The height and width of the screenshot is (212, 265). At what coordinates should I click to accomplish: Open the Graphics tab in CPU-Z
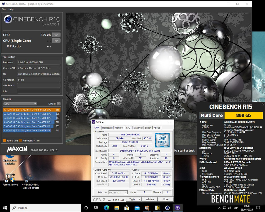coord(138,128)
